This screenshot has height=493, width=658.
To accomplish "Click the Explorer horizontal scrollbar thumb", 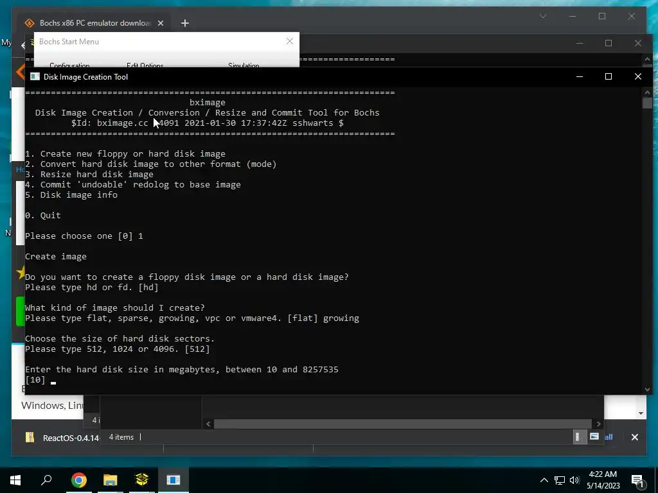I will (x=403, y=424).
